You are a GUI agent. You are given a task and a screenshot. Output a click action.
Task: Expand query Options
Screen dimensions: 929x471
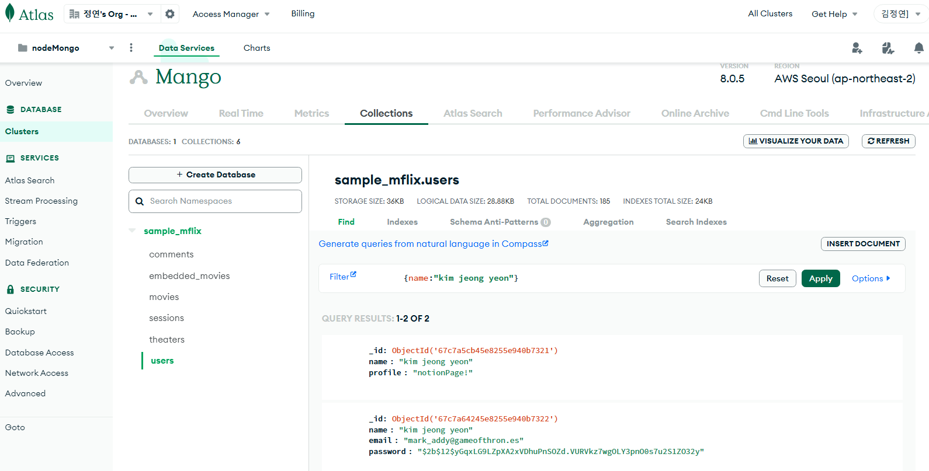coord(871,278)
